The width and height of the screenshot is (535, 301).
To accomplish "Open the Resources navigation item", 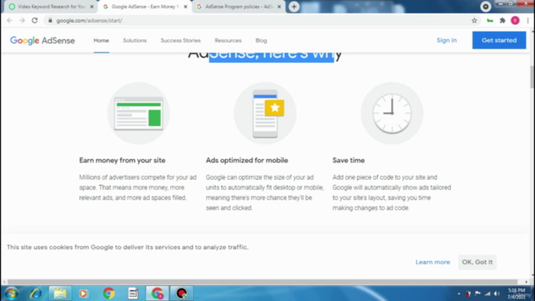I will coord(228,40).
